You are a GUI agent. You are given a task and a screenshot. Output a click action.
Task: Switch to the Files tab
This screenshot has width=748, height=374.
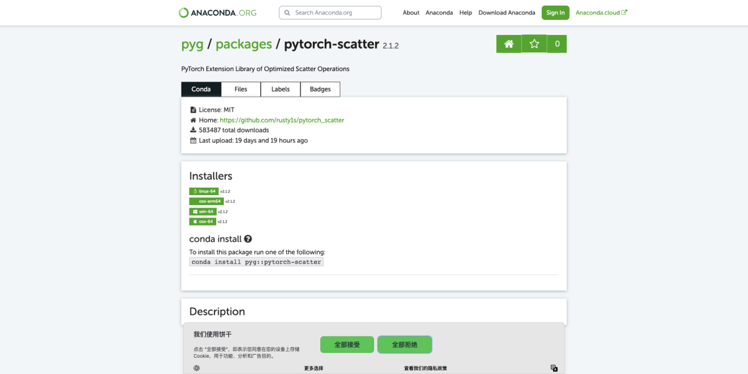[x=241, y=89]
